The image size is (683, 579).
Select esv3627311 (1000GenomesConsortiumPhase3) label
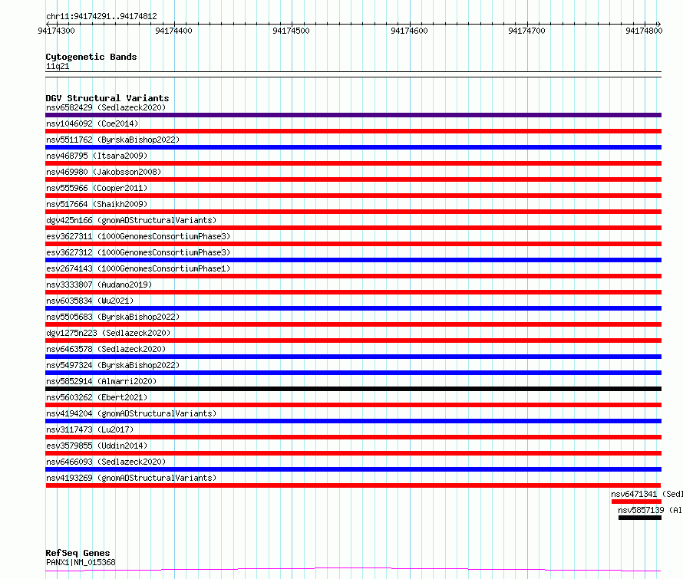(x=138, y=236)
